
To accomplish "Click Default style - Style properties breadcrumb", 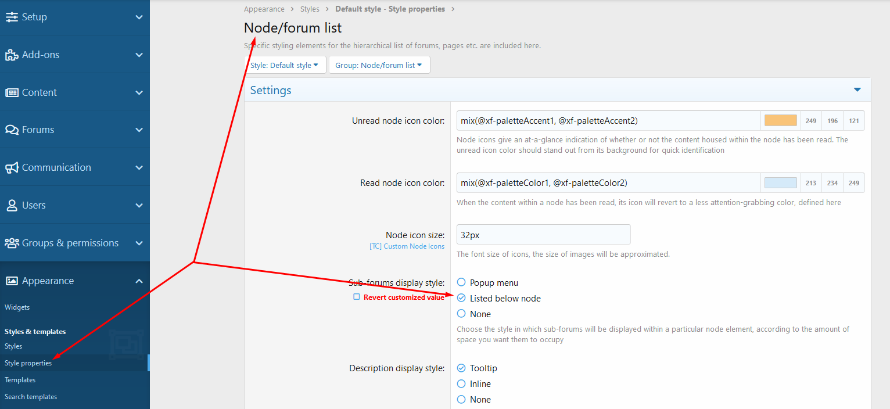I will pyautogui.click(x=390, y=9).
